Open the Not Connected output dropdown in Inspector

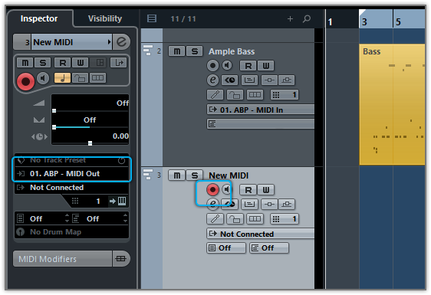click(71, 188)
